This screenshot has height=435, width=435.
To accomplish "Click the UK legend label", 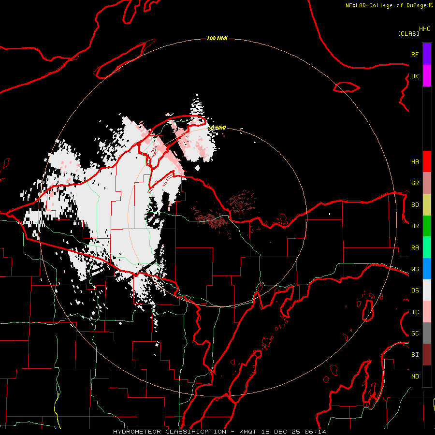I will click(415, 76).
